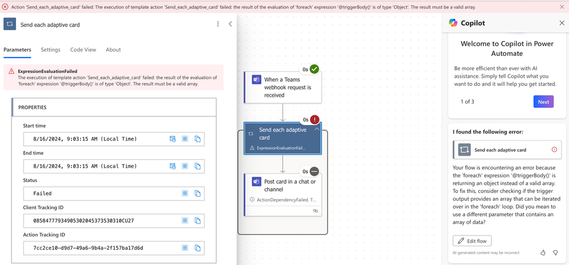
Task: Select Send each adaptive card canvas node
Action: coord(283,139)
